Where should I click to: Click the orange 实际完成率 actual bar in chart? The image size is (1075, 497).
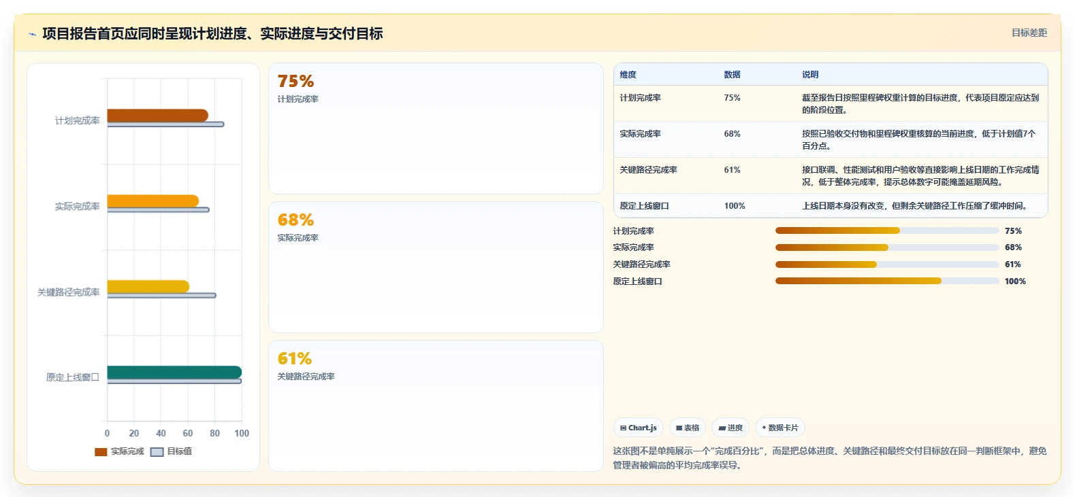pyautogui.click(x=153, y=201)
